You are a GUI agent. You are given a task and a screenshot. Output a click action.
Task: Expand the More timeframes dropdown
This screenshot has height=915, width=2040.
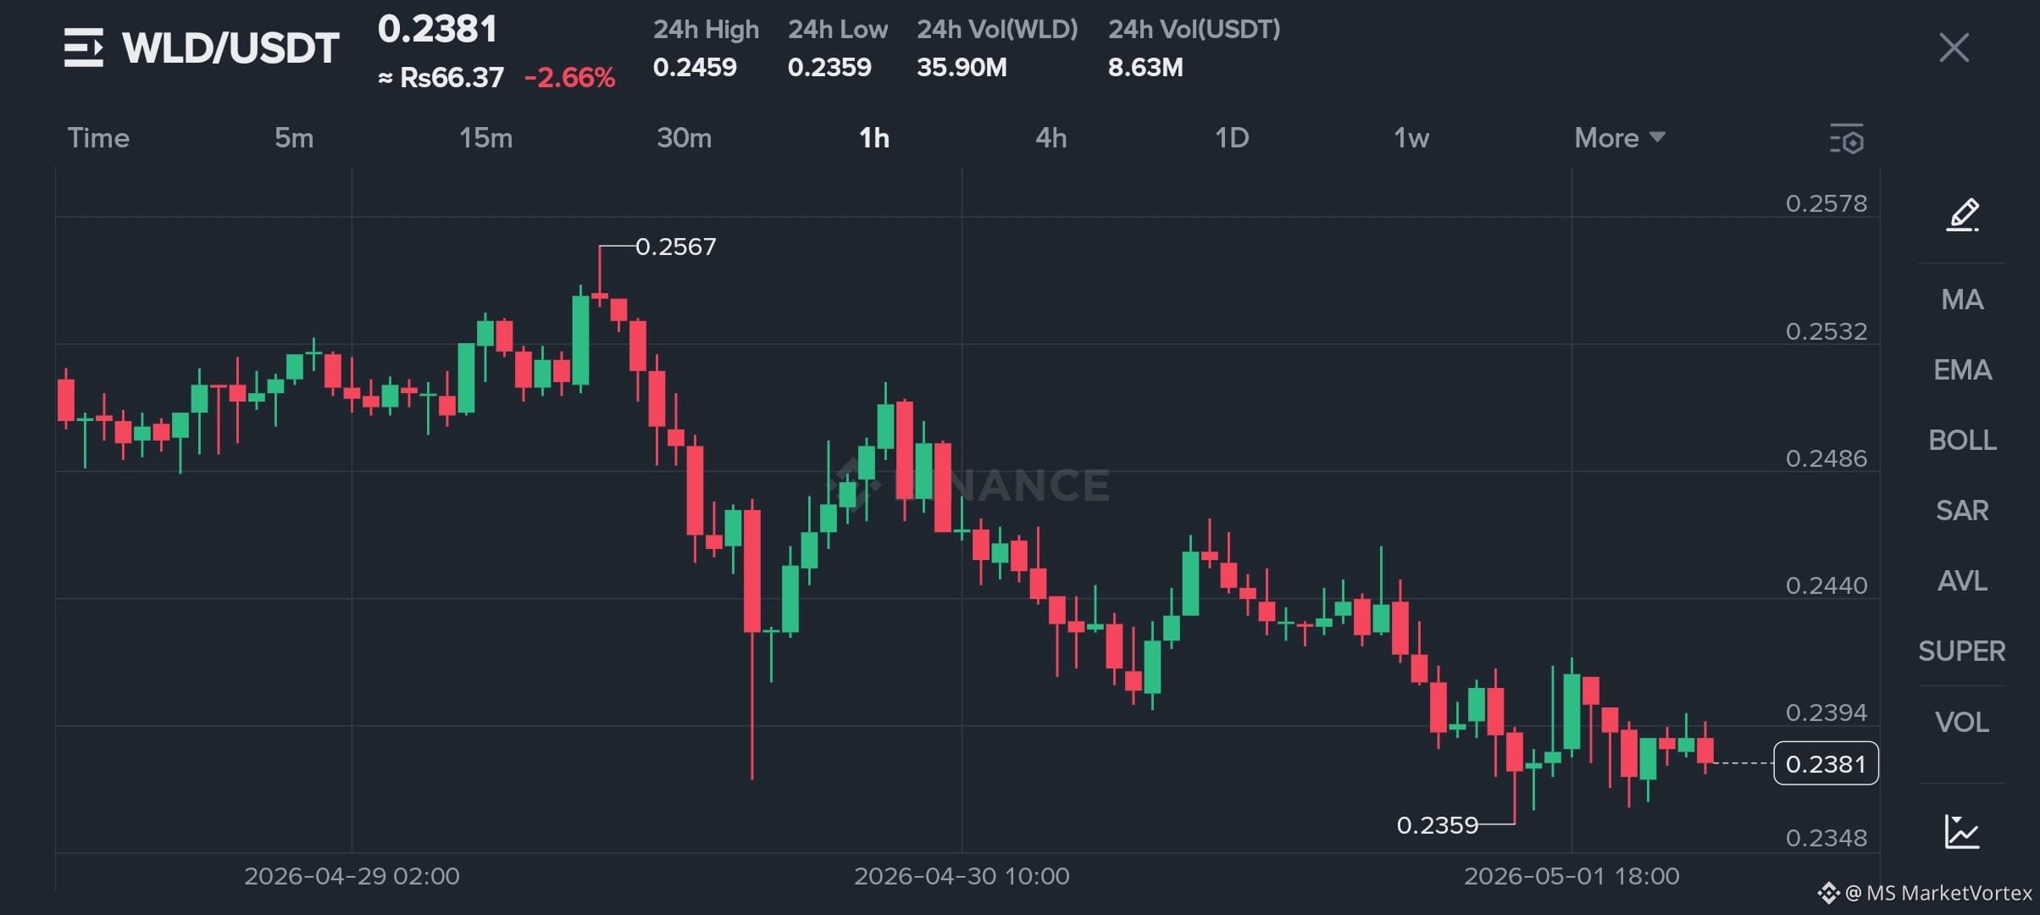click(x=1620, y=137)
